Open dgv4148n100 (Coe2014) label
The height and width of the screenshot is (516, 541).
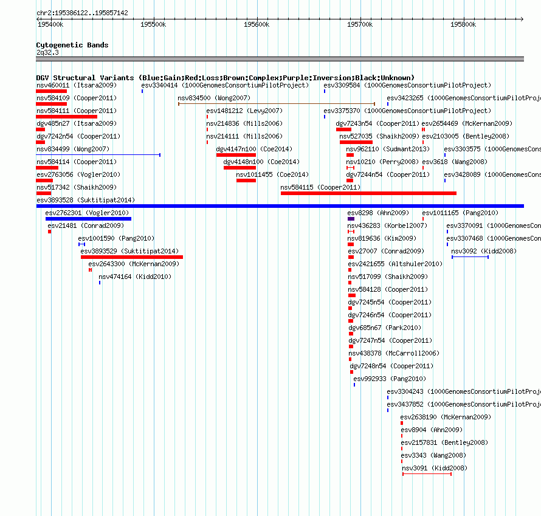pyautogui.click(x=261, y=162)
